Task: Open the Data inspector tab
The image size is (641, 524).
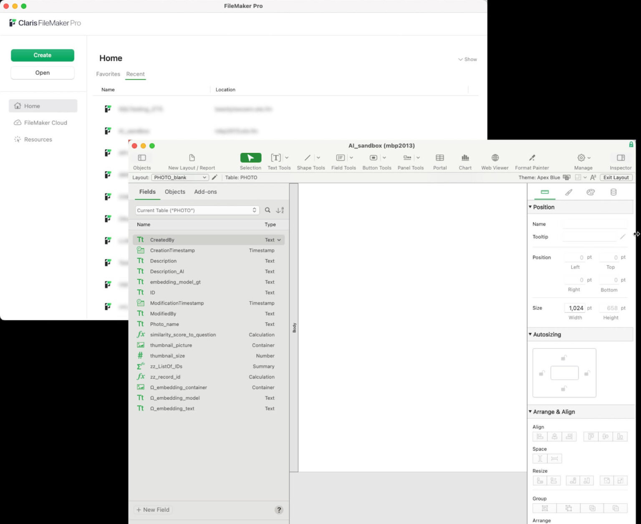Action: point(613,192)
